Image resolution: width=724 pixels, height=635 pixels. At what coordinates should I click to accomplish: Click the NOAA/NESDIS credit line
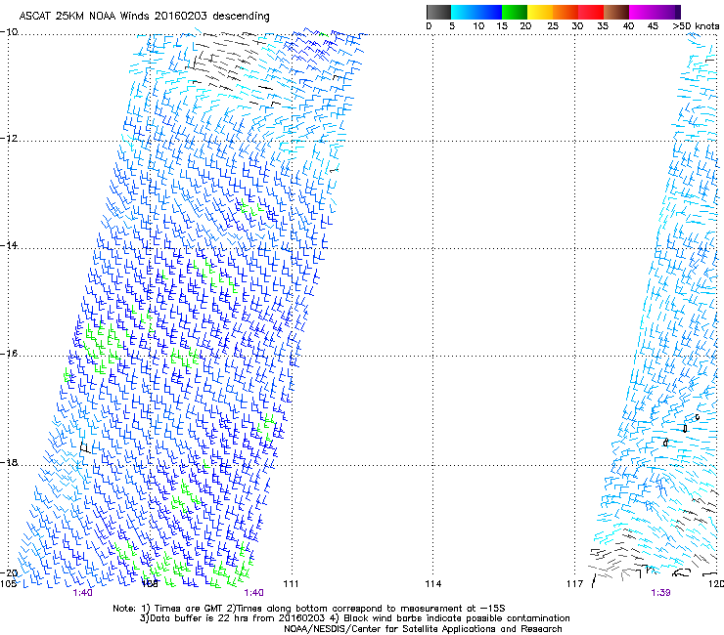pyautogui.click(x=423, y=629)
